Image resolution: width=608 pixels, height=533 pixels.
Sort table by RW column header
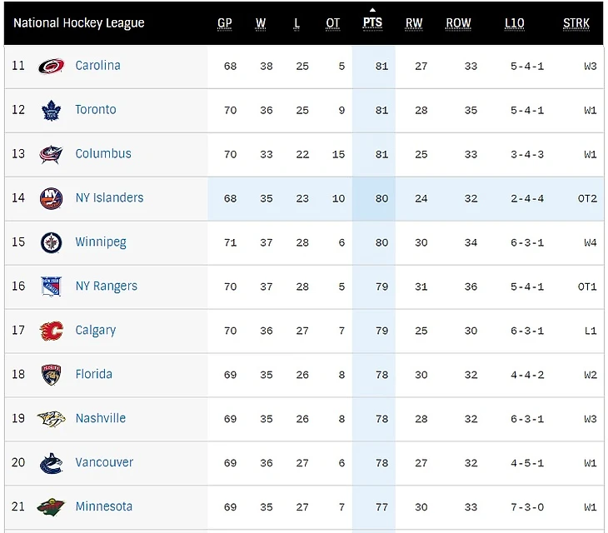coord(414,22)
